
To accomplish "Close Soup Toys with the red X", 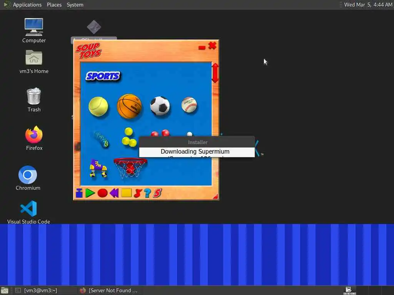I will click(212, 46).
